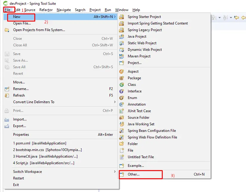Open the Navigate menu

(64, 10)
